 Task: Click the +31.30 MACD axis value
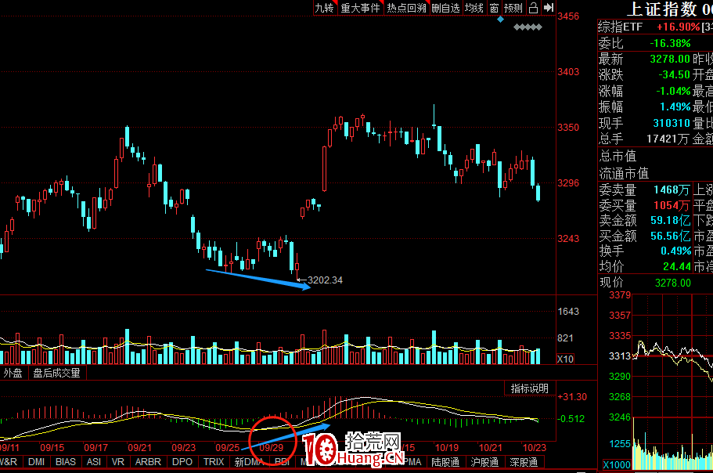click(572, 396)
